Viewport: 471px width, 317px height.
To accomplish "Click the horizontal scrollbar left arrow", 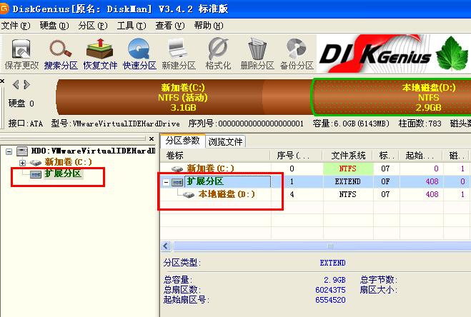I will 166,246.
